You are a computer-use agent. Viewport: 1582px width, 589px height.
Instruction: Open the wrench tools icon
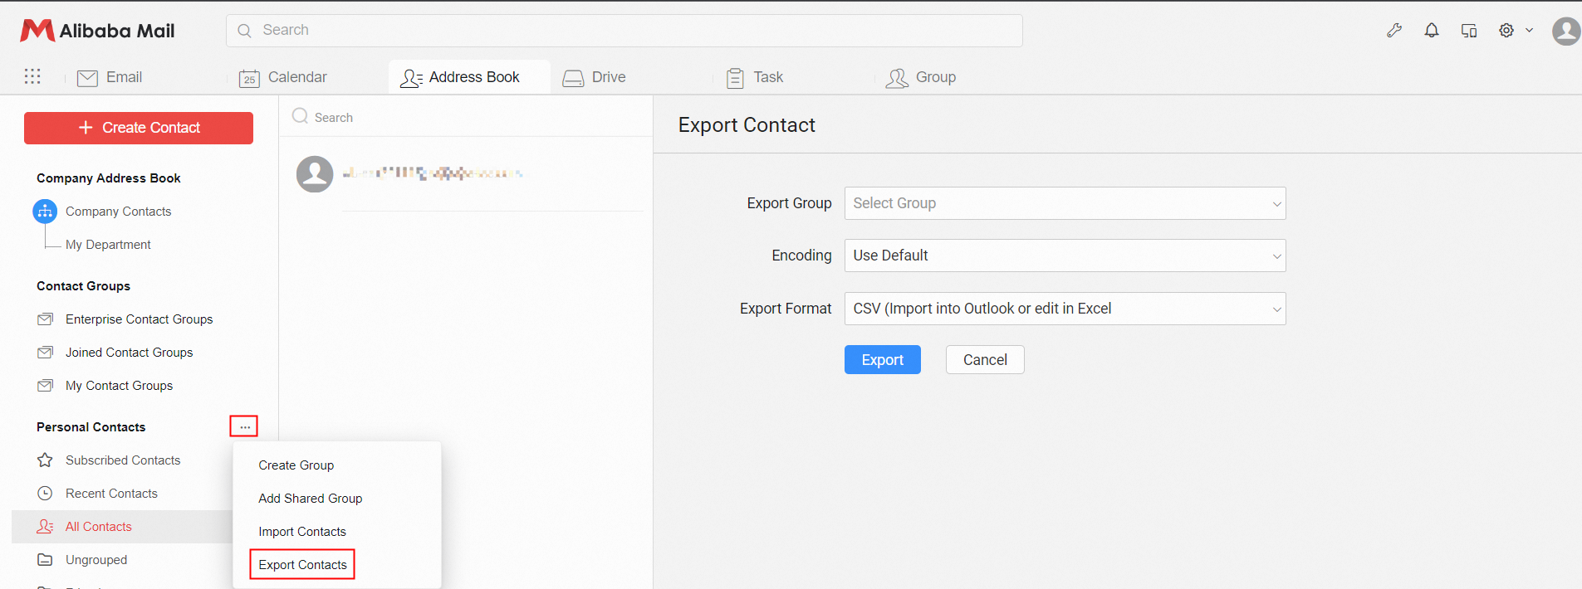(x=1394, y=31)
